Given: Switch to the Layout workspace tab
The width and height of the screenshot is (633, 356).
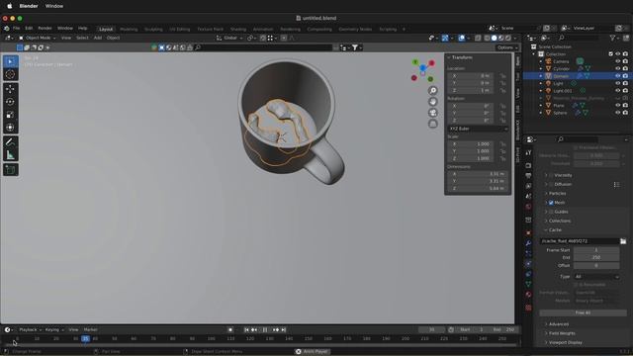Looking at the screenshot, I should point(106,29).
